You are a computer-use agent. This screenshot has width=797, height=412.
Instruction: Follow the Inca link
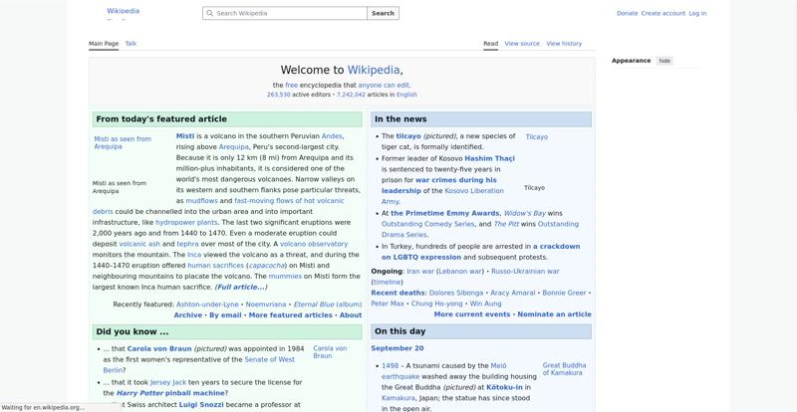coord(194,255)
